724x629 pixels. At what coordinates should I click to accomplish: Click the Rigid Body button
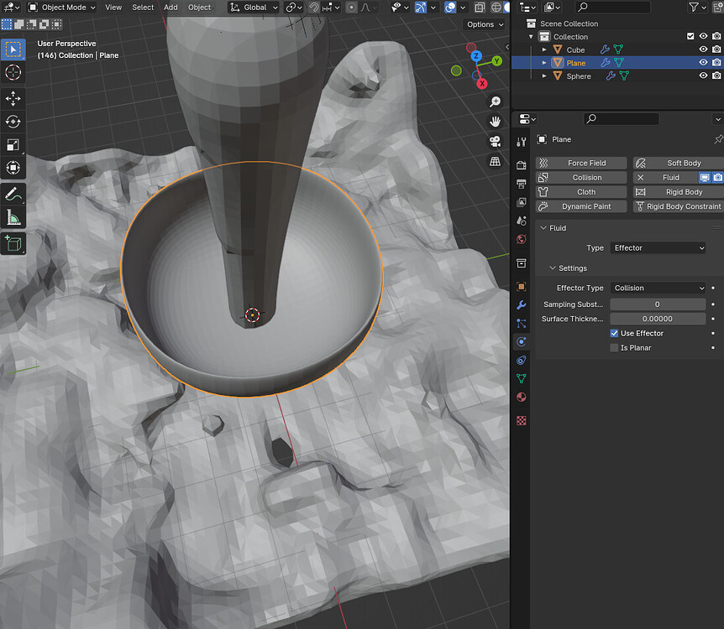click(x=679, y=192)
